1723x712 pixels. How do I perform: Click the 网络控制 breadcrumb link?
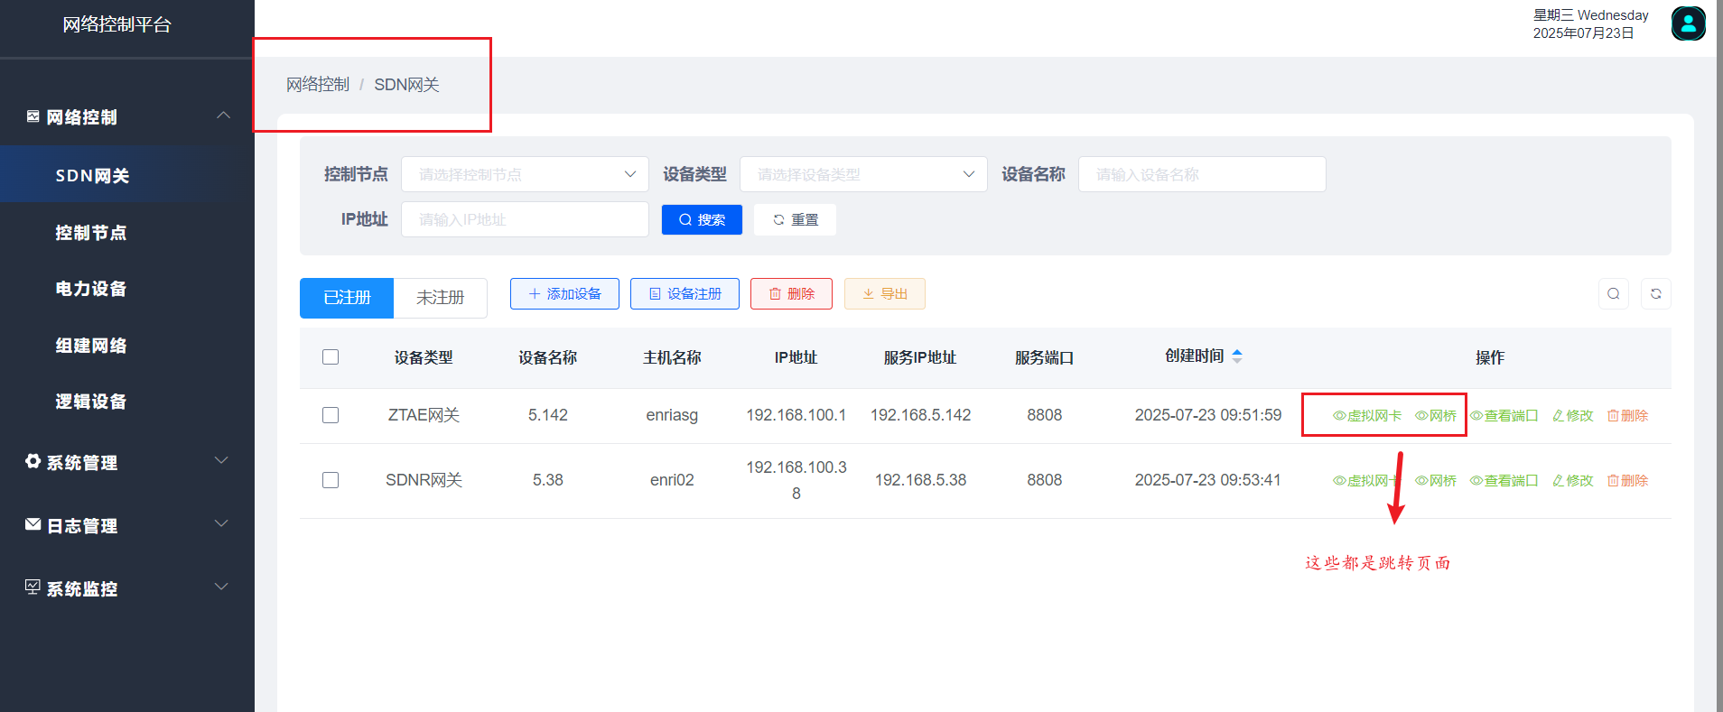(x=318, y=85)
